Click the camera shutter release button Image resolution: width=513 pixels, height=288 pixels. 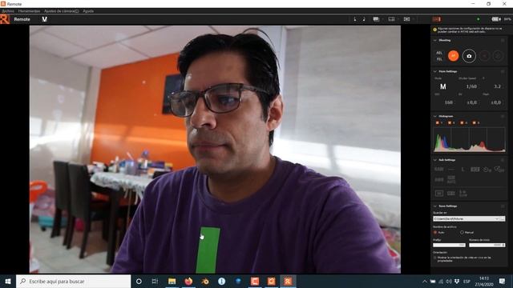click(469, 56)
